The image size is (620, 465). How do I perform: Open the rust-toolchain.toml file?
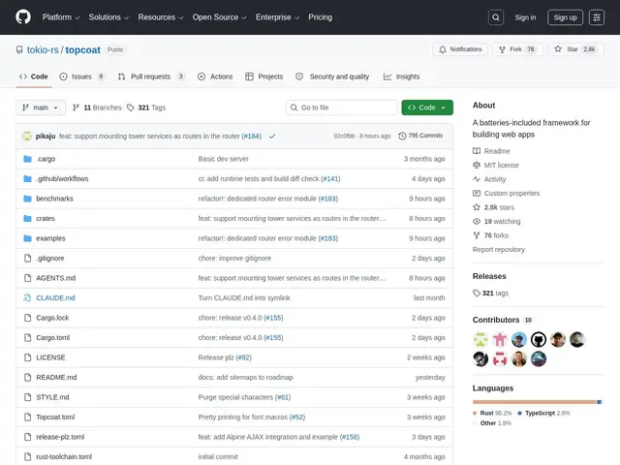tap(64, 456)
